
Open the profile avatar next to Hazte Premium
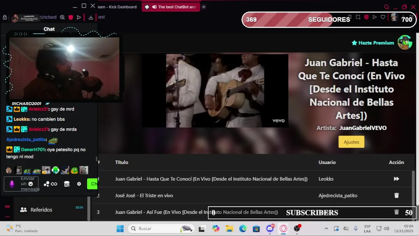click(x=405, y=43)
